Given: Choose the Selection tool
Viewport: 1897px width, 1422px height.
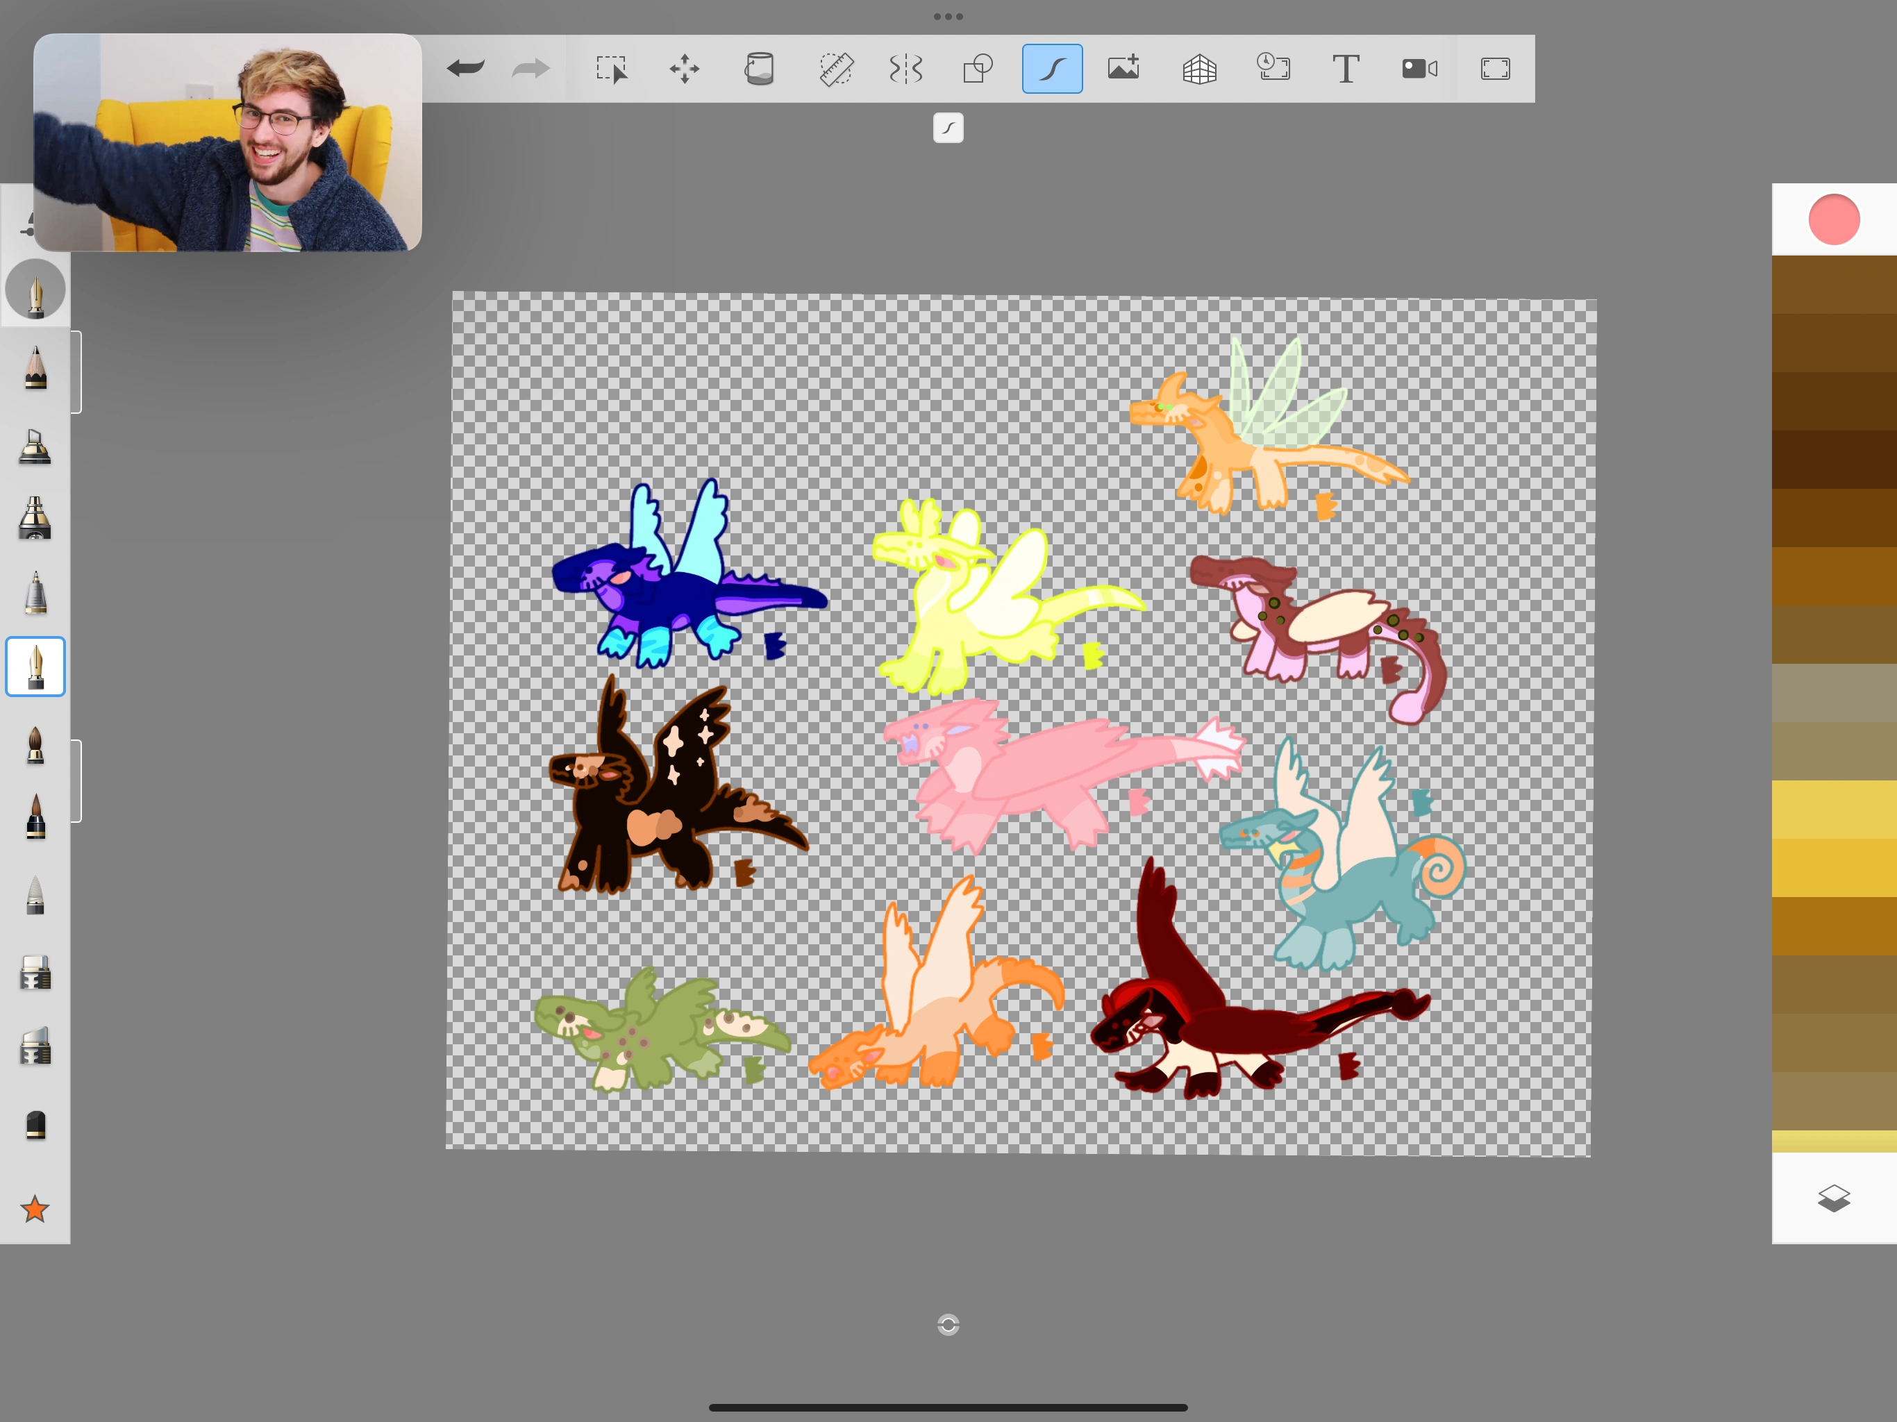Looking at the screenshot, I should [612, 69].
